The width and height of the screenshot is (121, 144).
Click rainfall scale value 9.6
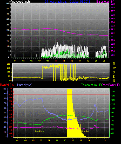pyautogui.click(x=11, y=98)
